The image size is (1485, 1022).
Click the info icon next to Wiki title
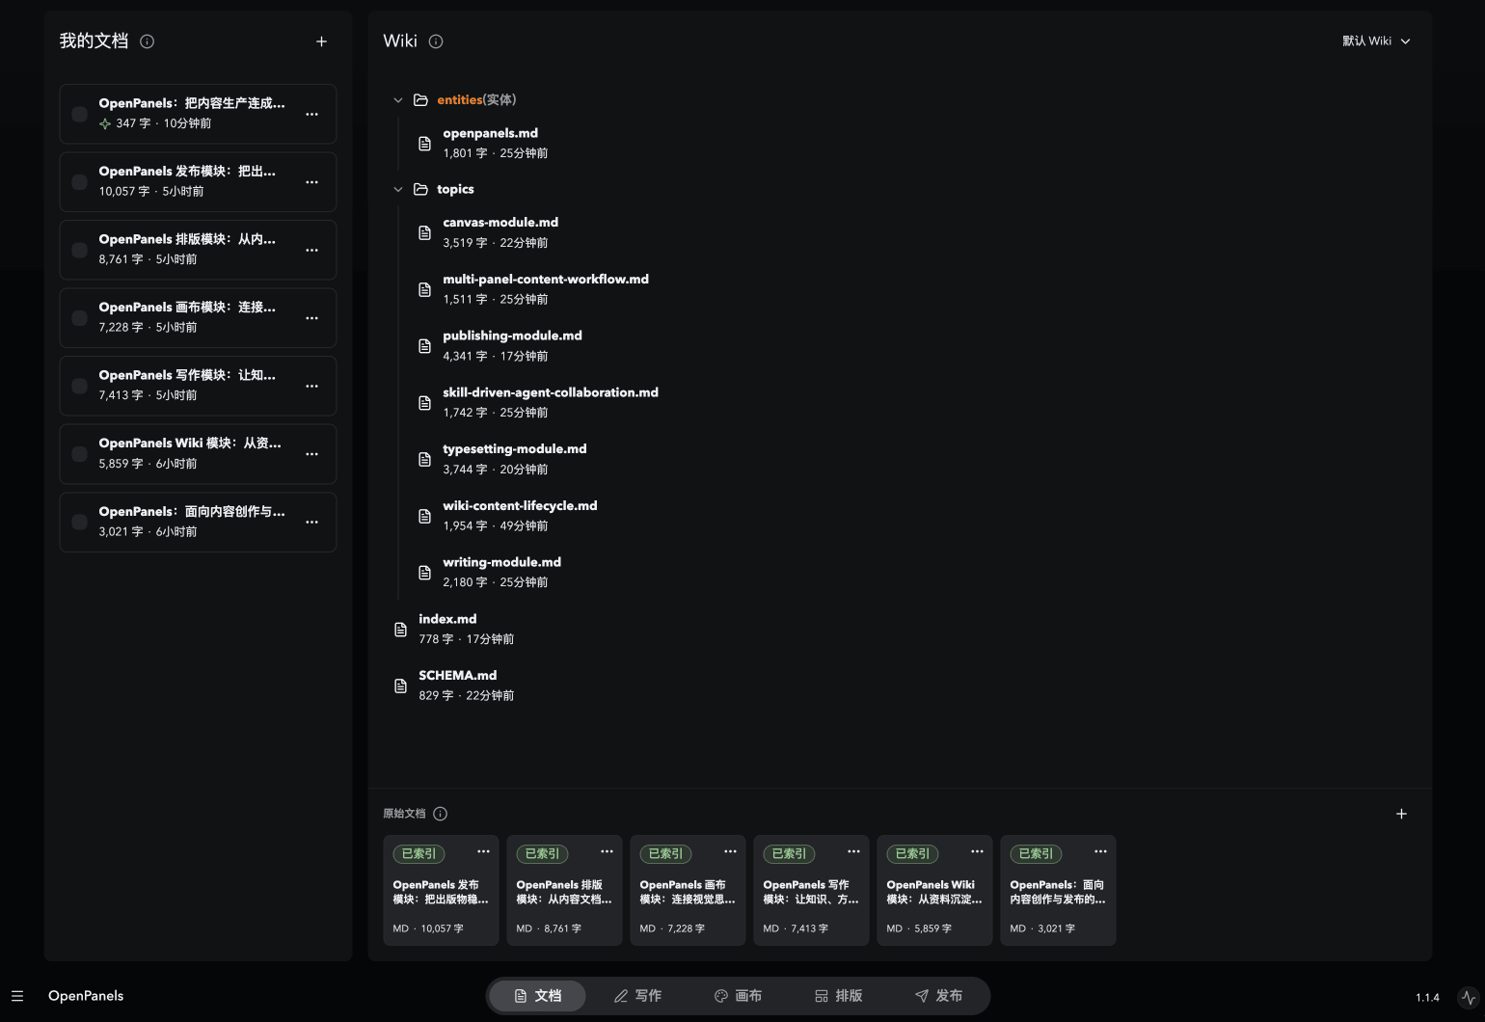pos(436,41)
